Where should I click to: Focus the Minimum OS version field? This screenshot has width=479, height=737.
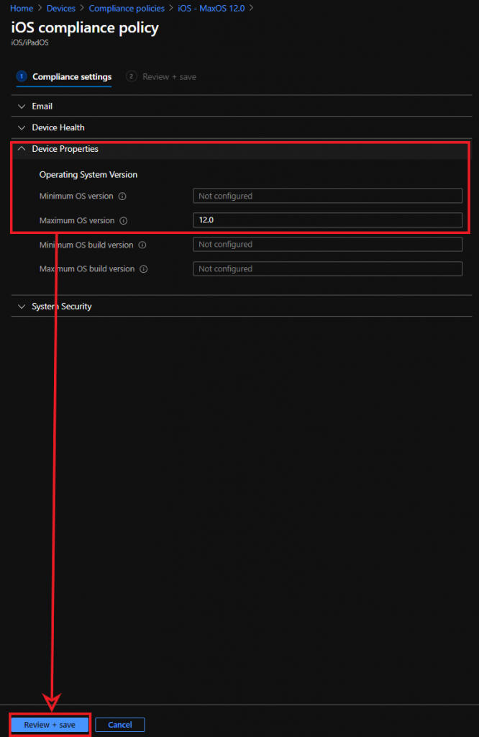tap(327, 196)
